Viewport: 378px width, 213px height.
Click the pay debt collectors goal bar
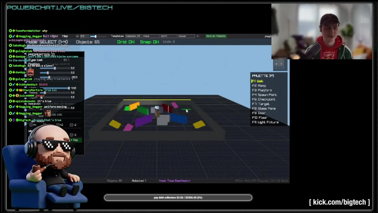click(x=178, y=198)
